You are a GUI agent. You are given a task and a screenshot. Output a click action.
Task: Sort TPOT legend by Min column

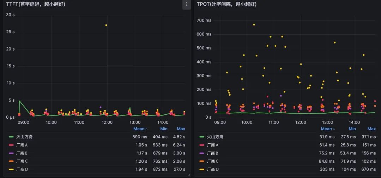coord(352,129)
